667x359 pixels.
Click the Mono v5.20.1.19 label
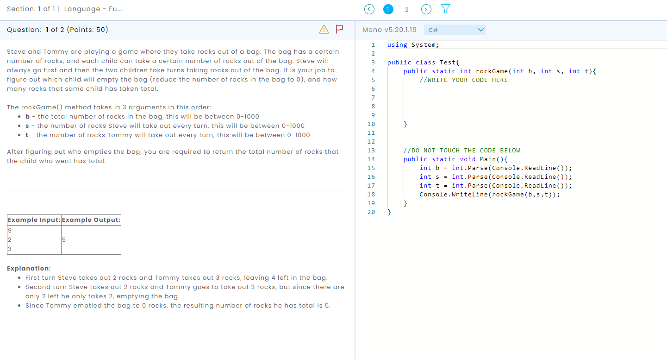click(389, 29)
